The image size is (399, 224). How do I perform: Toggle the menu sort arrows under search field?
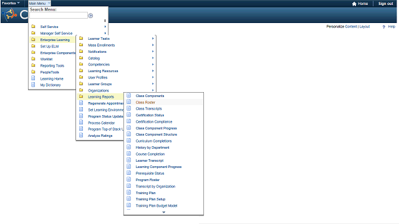[105, 21]
